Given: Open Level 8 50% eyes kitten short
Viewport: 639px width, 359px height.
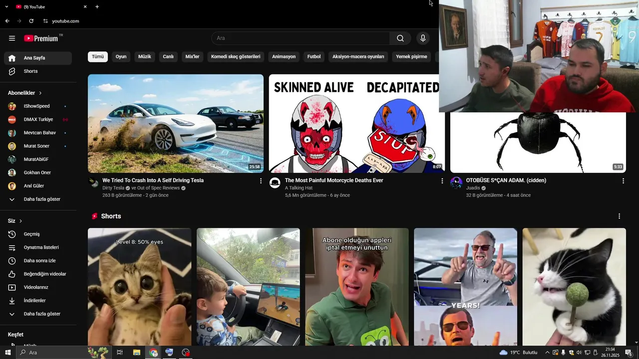Looking at the screenshot, I should coord(139,287).
